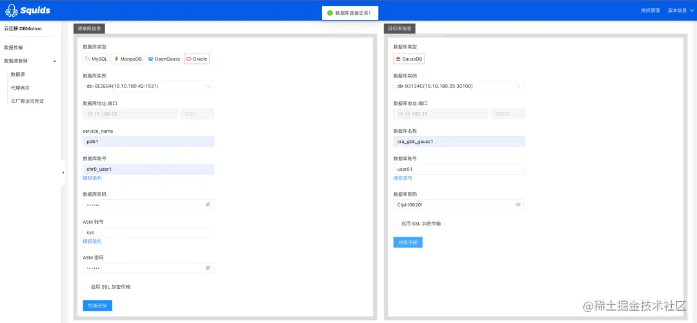Click source port field 1521
This screenshot has height=323, width=697.
(197, 113)
